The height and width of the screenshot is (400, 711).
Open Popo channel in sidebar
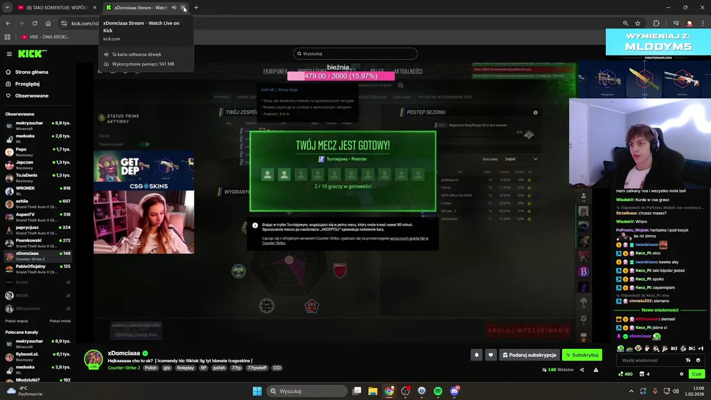point(37,152)
